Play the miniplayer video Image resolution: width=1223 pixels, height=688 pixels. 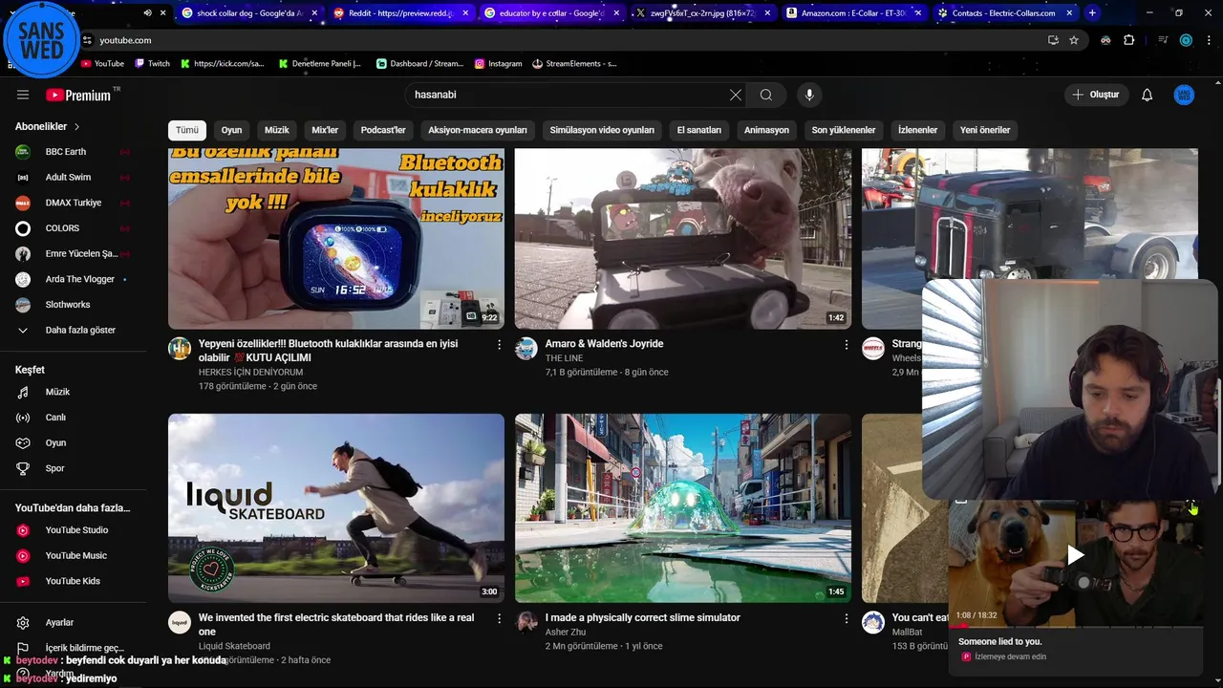tap(1076, 554)
